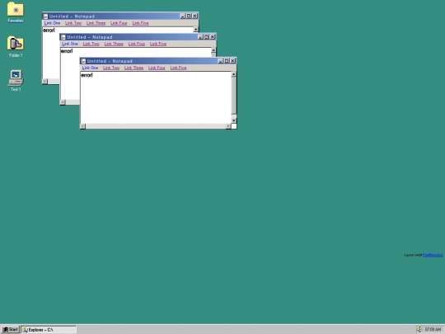Close the front Notepad window

pos(232,61)
